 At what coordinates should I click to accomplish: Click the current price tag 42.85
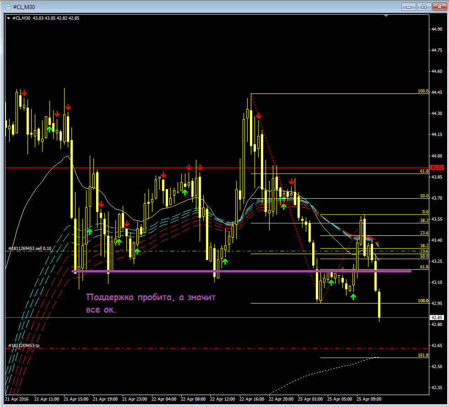pyautogui.click(x=437, y=317)
